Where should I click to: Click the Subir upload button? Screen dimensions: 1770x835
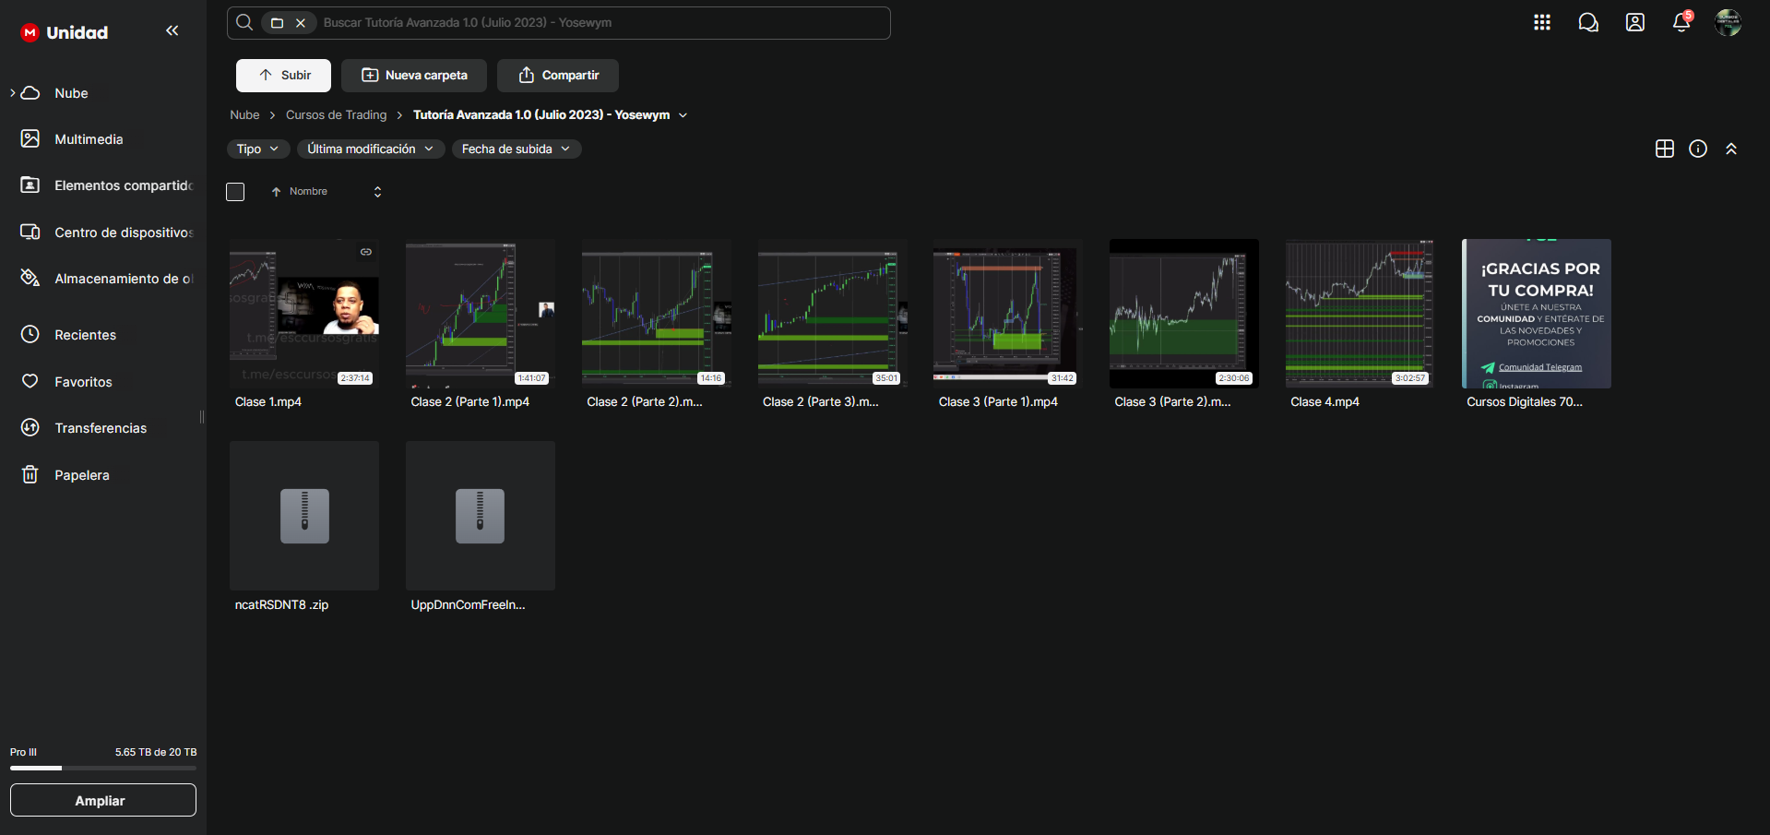coord(283,76)
